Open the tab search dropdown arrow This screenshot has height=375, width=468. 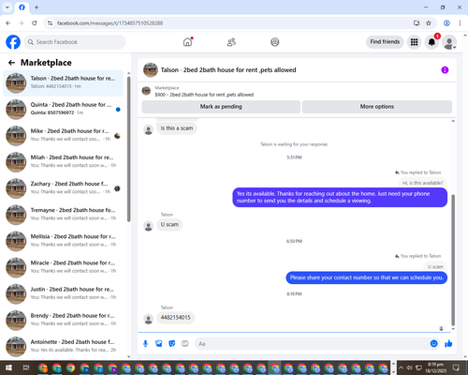7,7
